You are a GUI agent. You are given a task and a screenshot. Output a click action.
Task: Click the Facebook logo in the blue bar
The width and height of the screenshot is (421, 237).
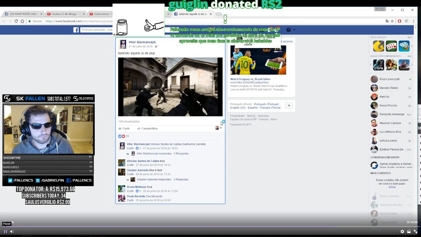coord(76,30)
